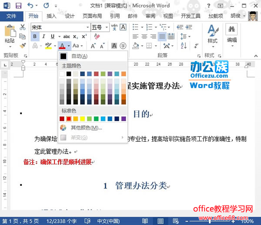Screen dimensions: 261x225
Task: Toggle Bold formatting
Action: [35, 36]
